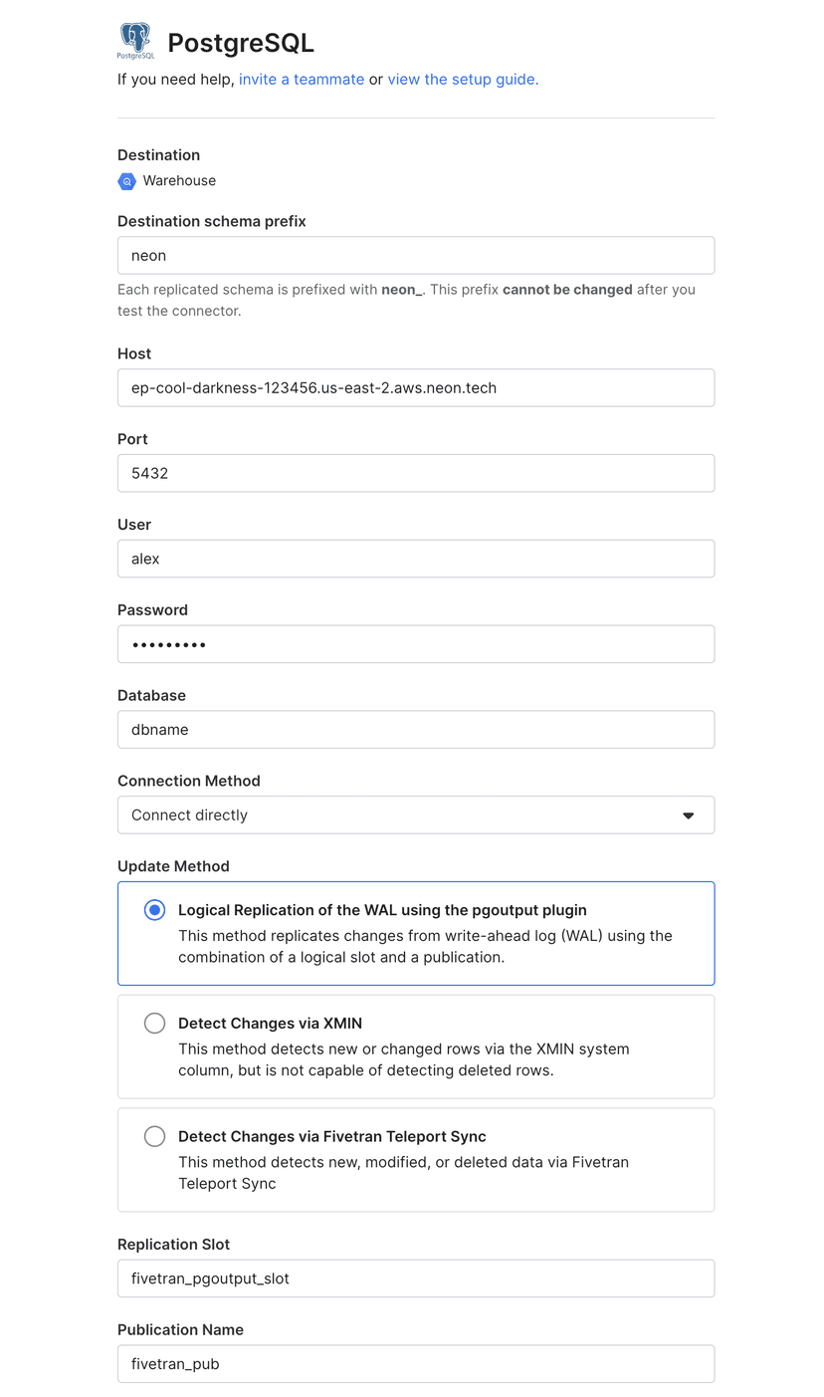Click the masked Password field
The height and width of the screenshot is (1397, 824).
[x=415, y=644]
